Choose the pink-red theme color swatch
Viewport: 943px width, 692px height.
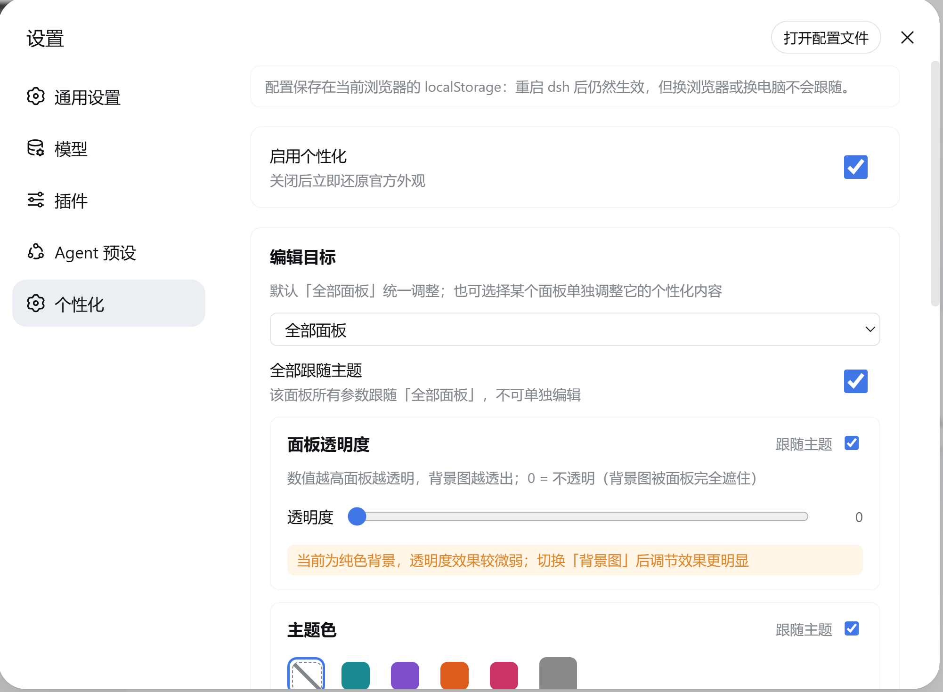point(504,676)
